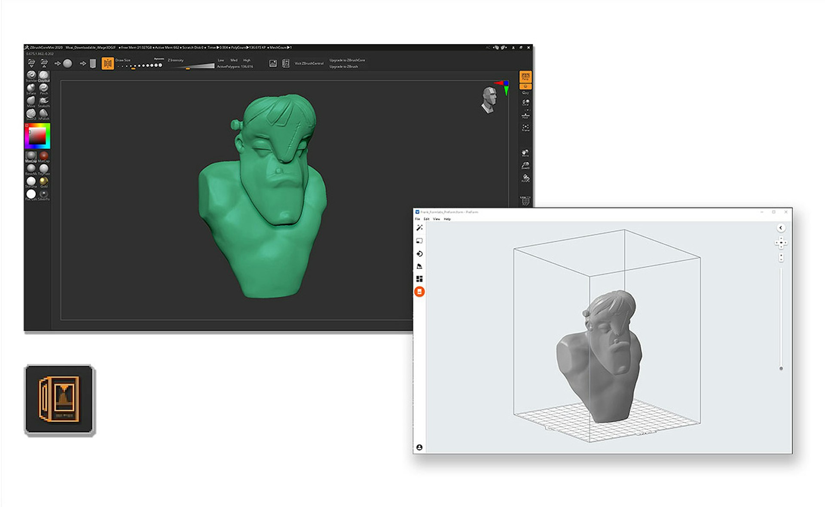This screenshot has height=507, width=825.
Task: Choose the Gold material sphere
Action: click(x=44, y=182)
